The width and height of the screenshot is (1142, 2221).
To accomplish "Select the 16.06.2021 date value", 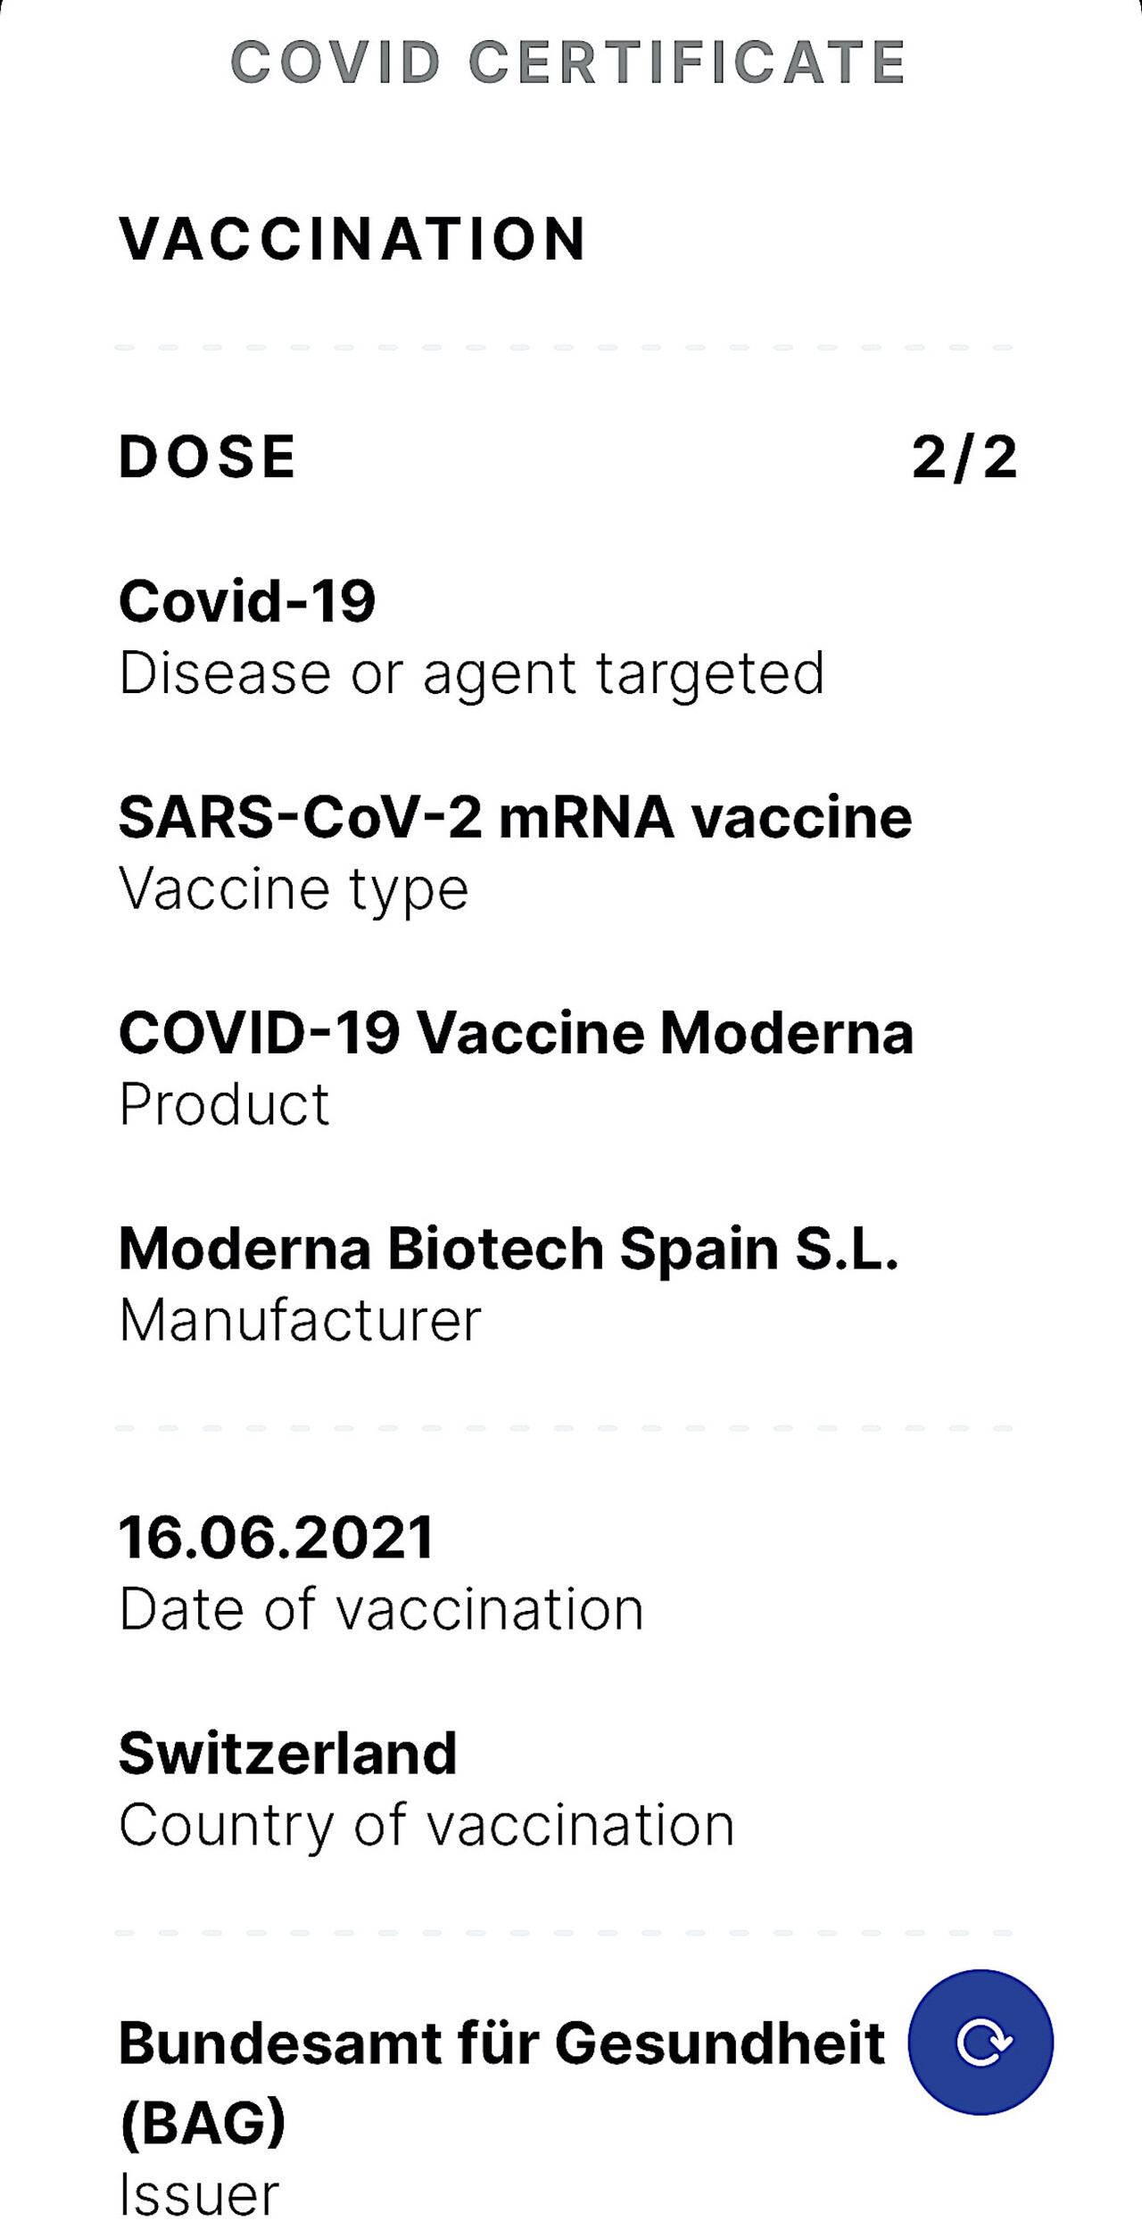I will [x=276, y=1538].
